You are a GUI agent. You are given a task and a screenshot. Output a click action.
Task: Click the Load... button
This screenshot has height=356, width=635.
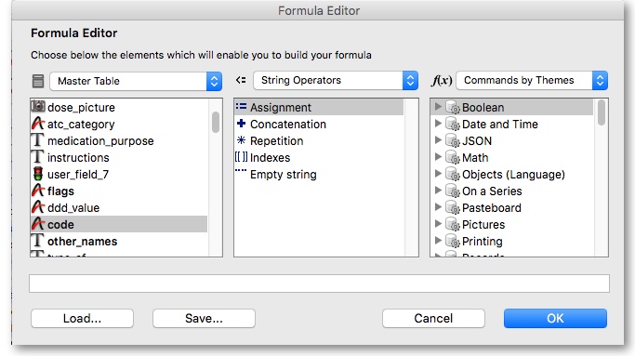82,318
